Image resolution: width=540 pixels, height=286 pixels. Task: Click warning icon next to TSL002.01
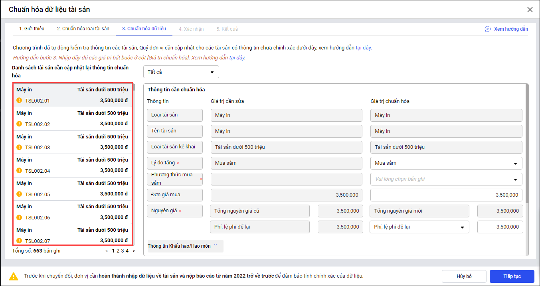tap(19, 101)
